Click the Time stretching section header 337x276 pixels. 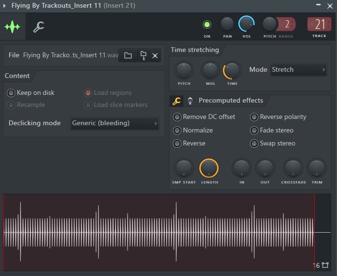point(194,50)
